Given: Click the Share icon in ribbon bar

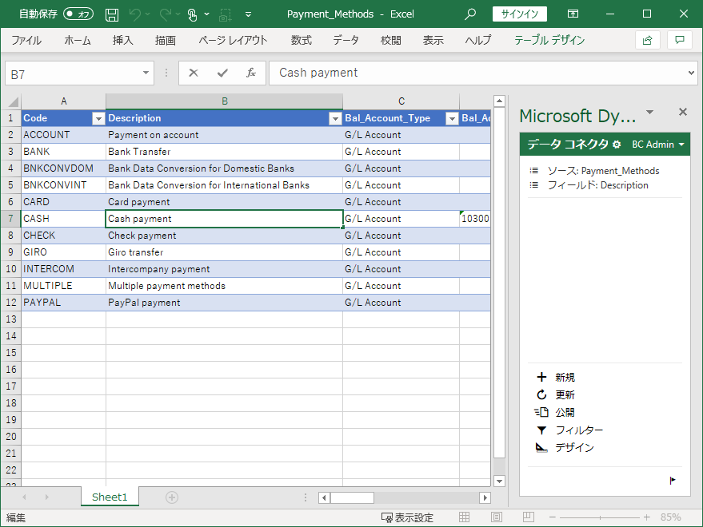Looking at the screenshot, I should click(x=647, y=40).
